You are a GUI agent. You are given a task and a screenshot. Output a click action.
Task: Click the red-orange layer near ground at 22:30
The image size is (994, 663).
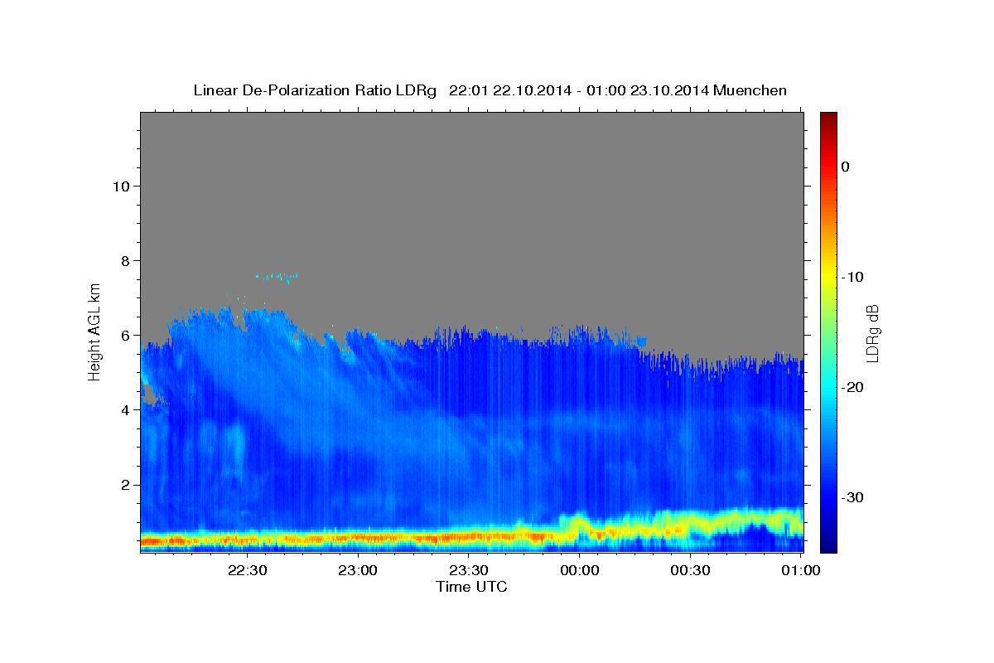click(248, 540)
